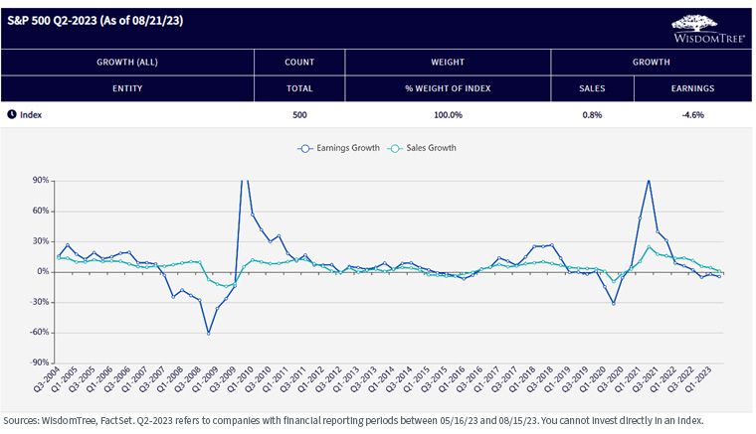This screenshot has width=756, height=434.
Task: Click the 90% y-axis label
Action: 41,181
